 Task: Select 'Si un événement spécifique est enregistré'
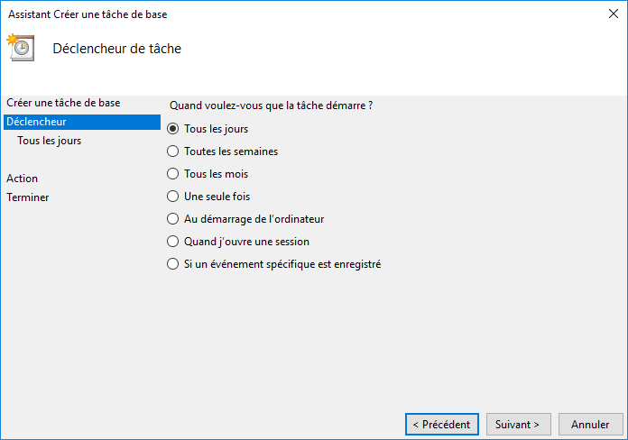[173, 264]
